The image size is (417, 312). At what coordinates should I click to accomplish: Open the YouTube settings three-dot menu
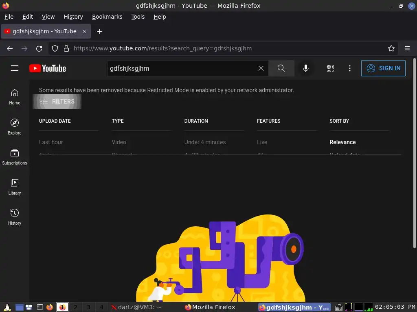[349, 68]
